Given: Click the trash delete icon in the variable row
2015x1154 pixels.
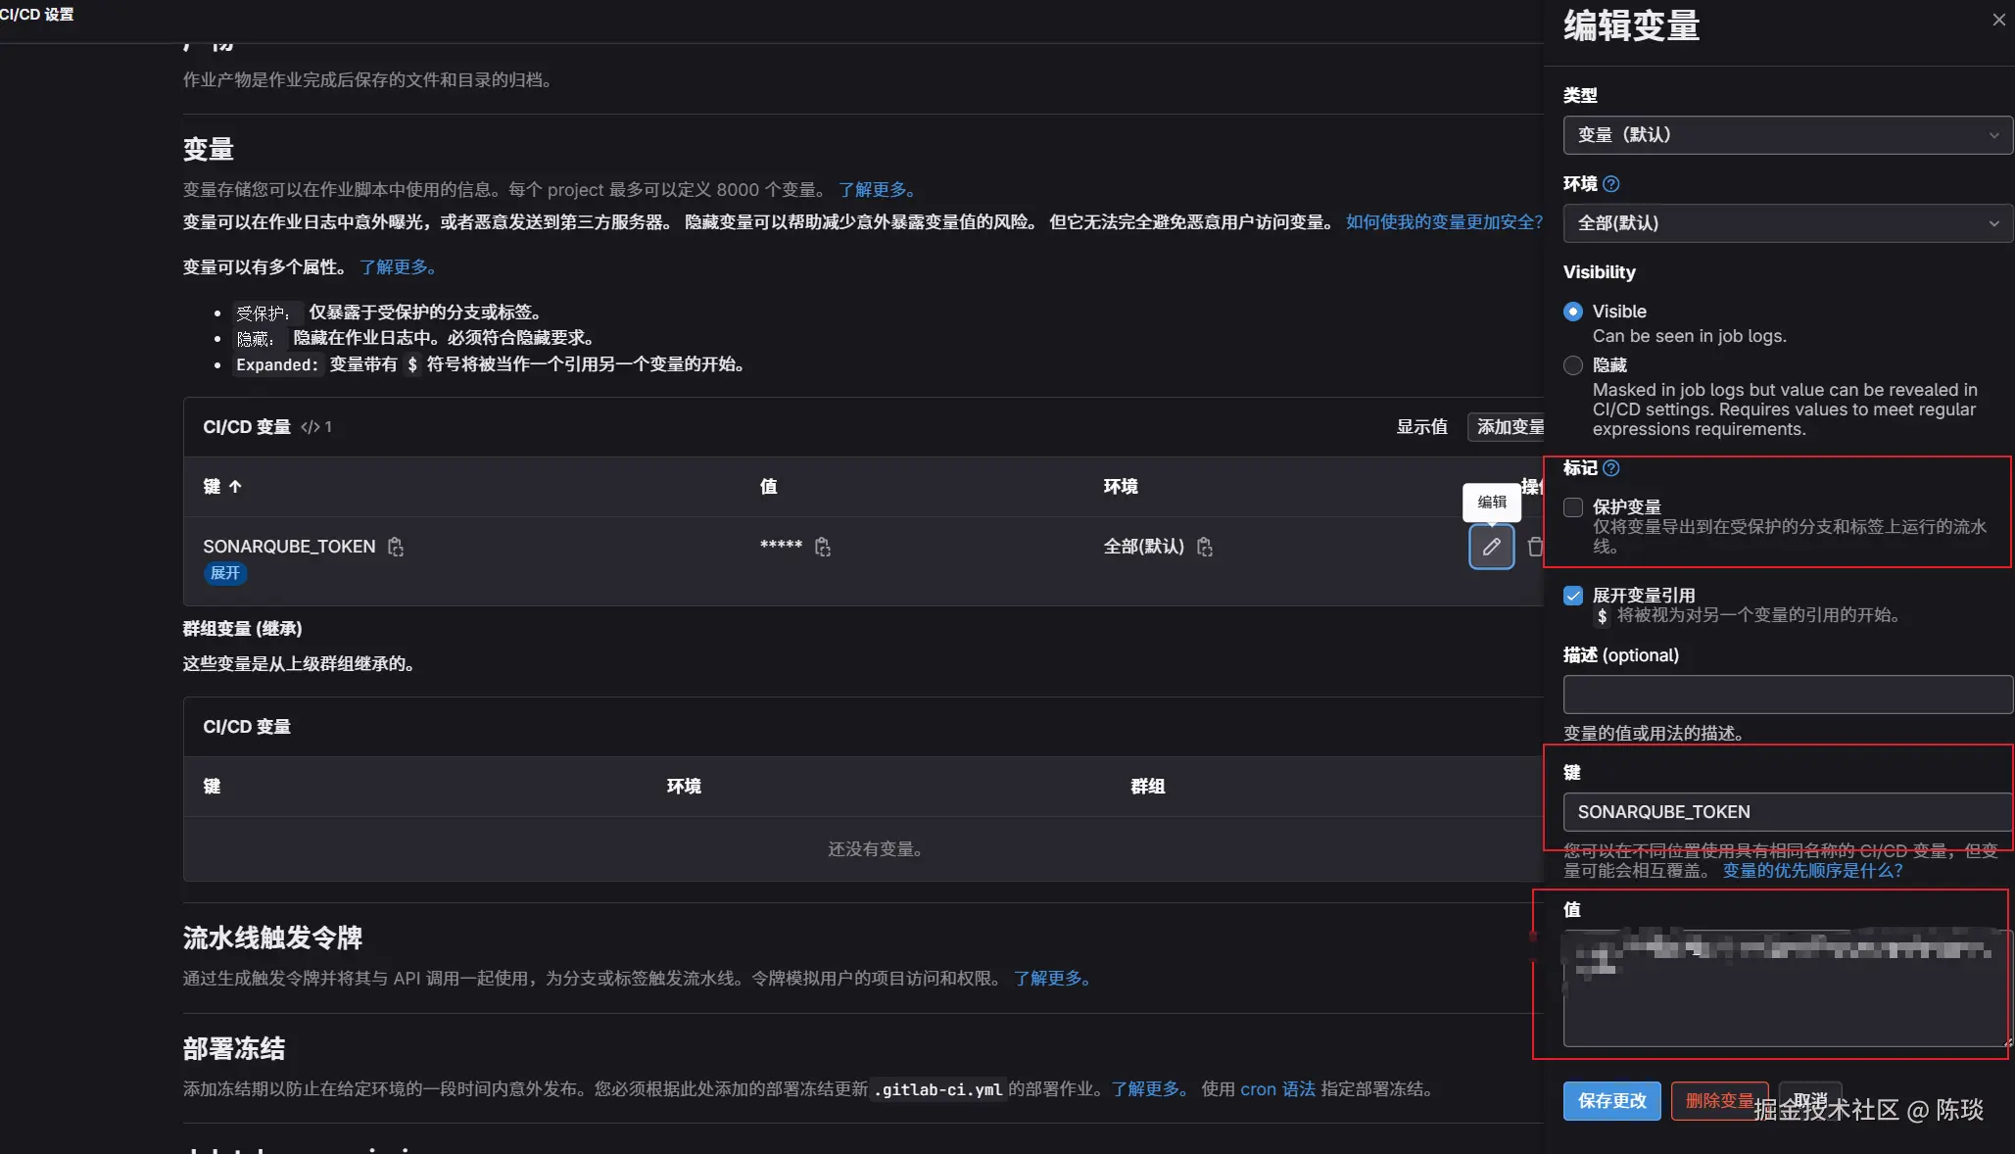Looking at the screenshot, I should point(1534,547).
